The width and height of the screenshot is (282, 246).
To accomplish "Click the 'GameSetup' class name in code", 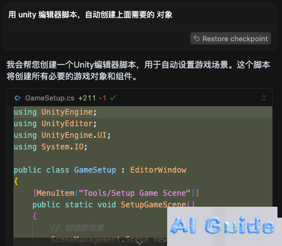I will point(95,170).
